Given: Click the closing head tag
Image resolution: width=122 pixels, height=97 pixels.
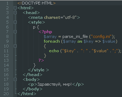Looking at the screenshot, I should coord(33,75).
